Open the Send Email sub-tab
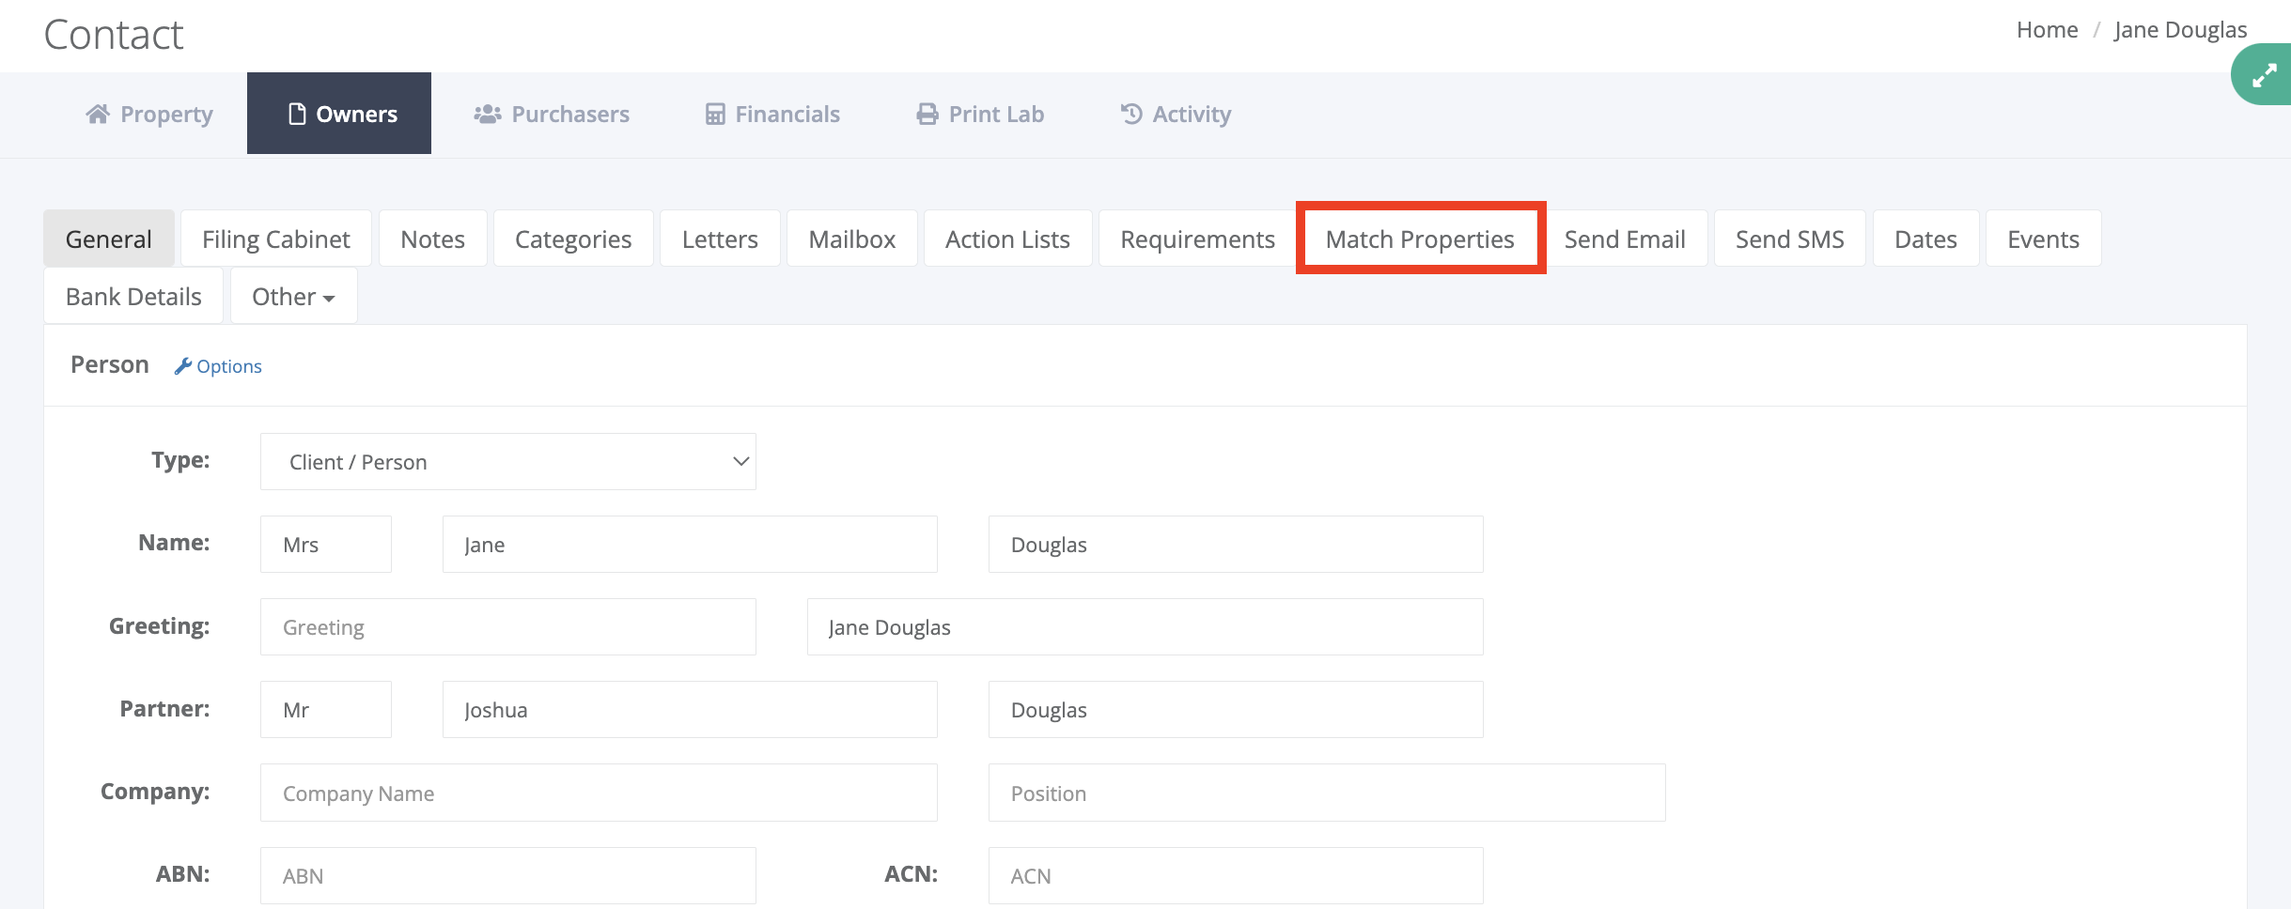 (x=1625, y=239)
